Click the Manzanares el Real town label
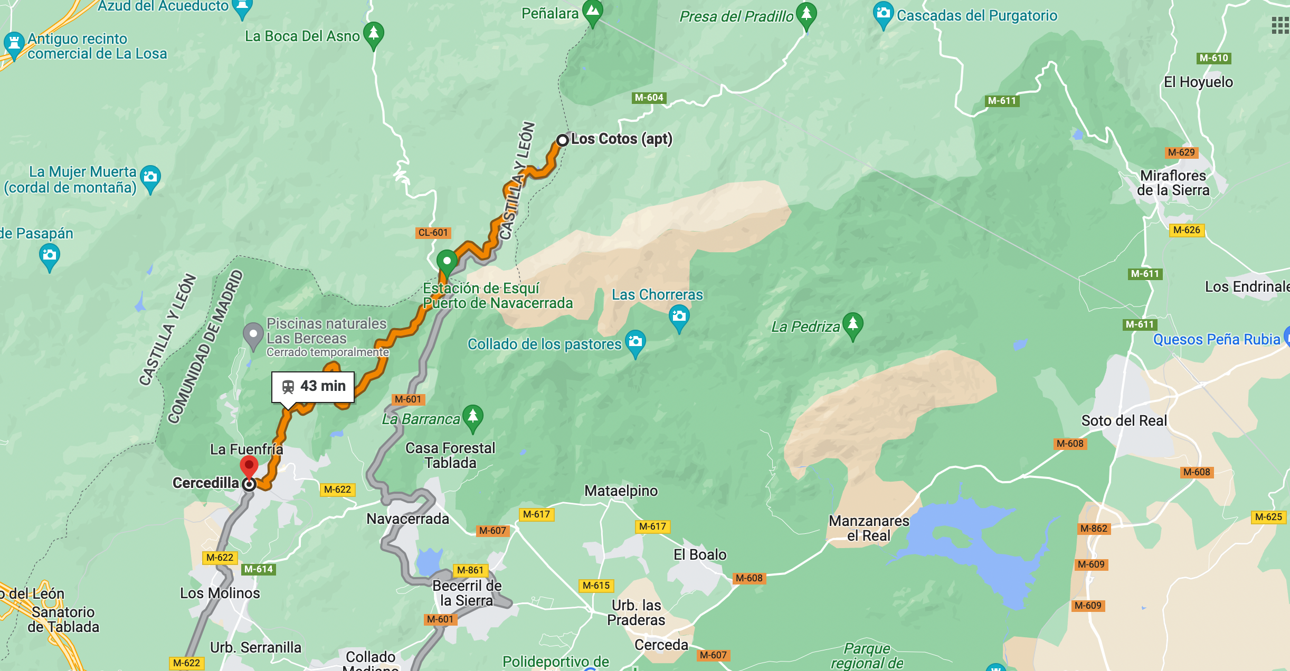 point(869,528)
